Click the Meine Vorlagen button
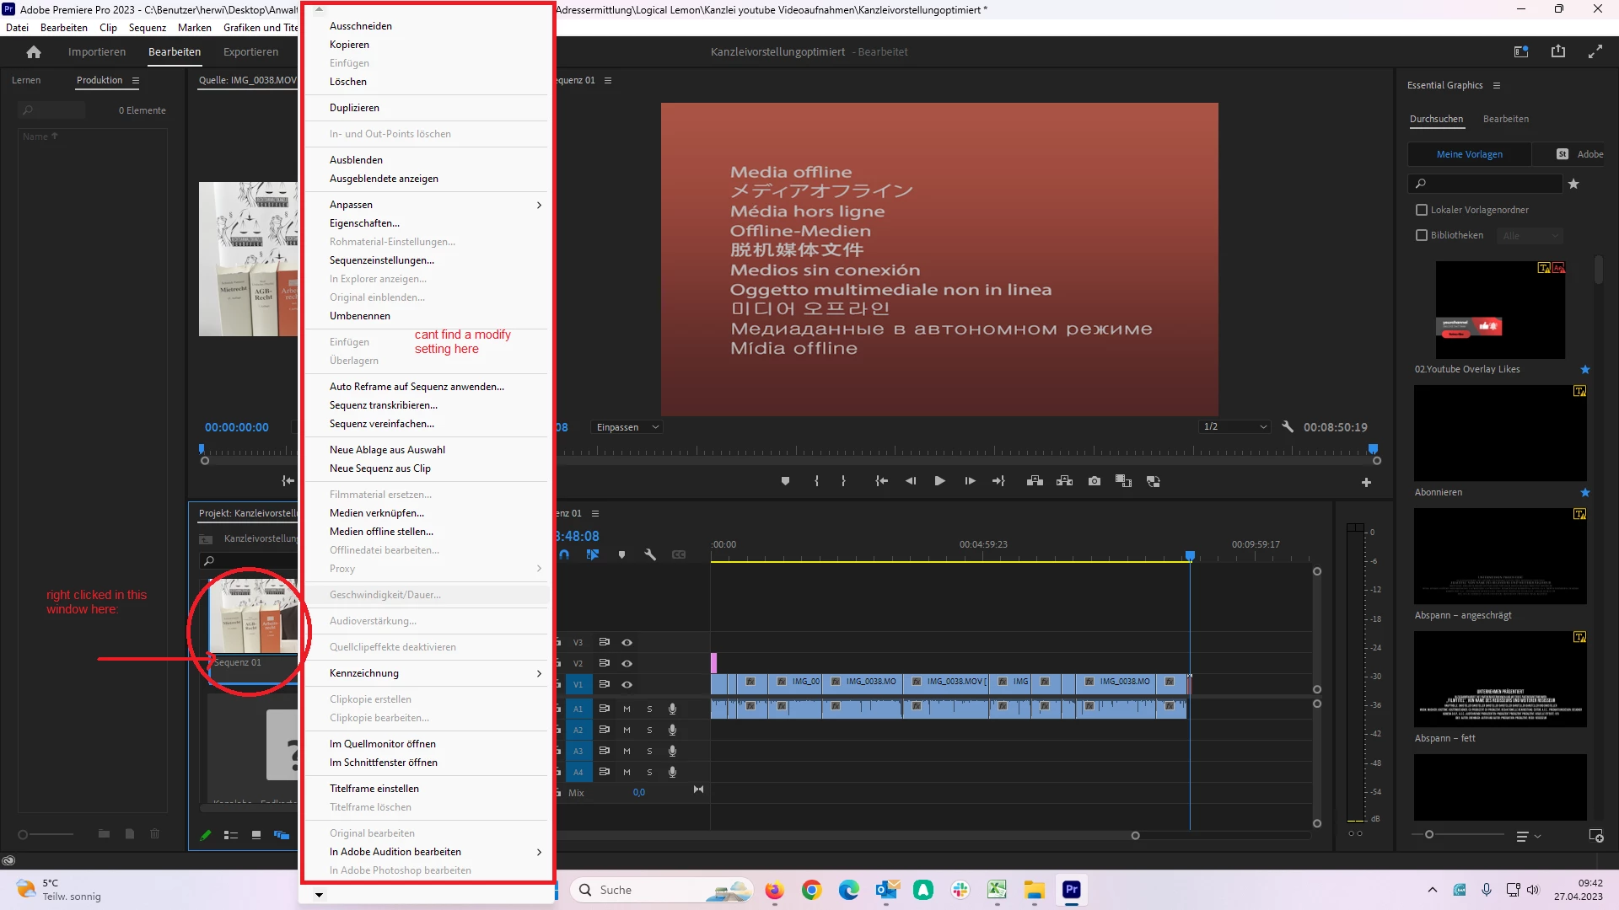The height and width of the screenshot is (910, 1619). pyautogui.click(x=1469, y=154)
